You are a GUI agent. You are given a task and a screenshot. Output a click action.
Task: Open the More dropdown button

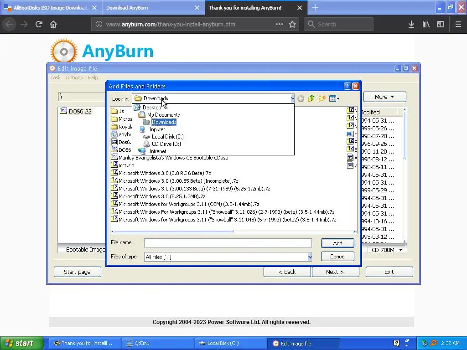pos(384,97)
